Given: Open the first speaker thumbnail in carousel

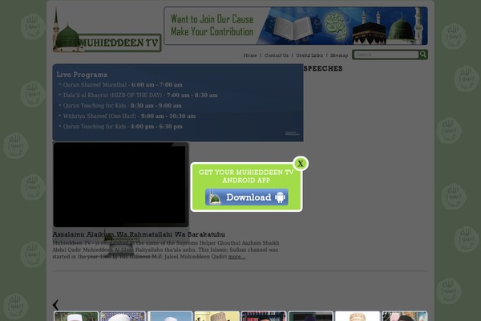Looking at the screenshot, I should [x=76, y=316].
